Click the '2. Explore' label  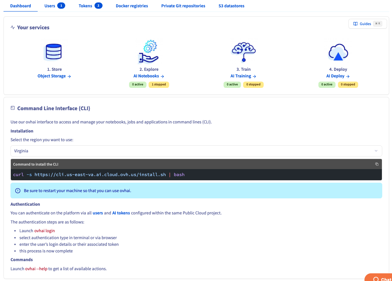click(149, 69)
